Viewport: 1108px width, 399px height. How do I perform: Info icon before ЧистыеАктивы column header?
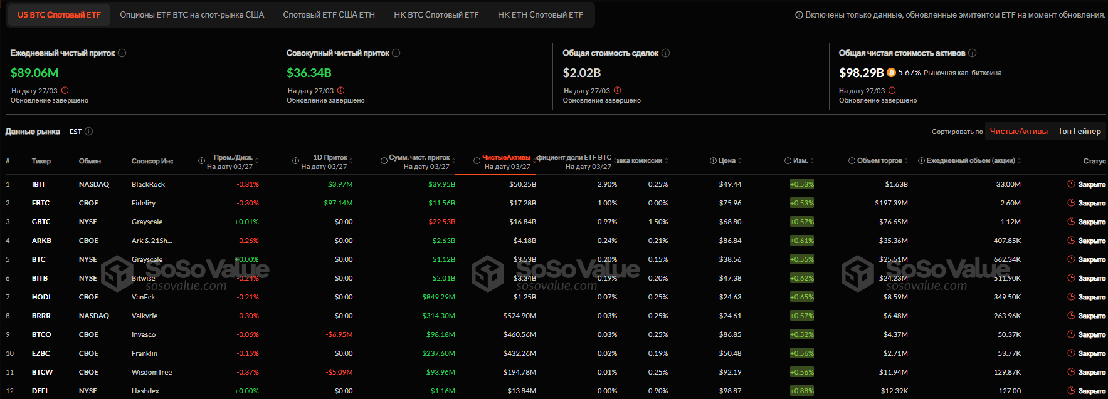click(477, 161)
